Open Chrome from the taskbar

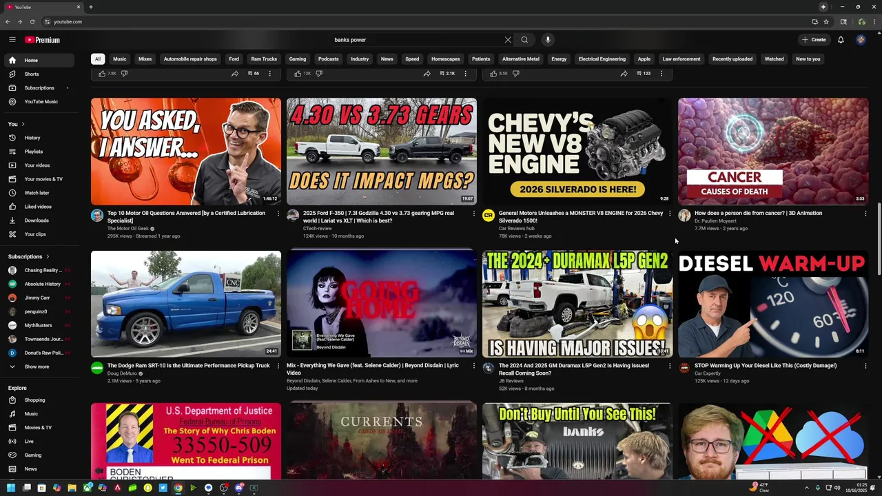178,488
